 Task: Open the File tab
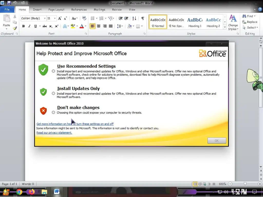click(7, 9)
